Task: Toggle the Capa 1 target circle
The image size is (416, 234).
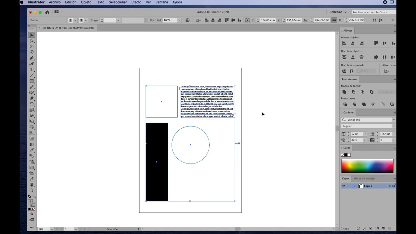Action: [390, 186]
